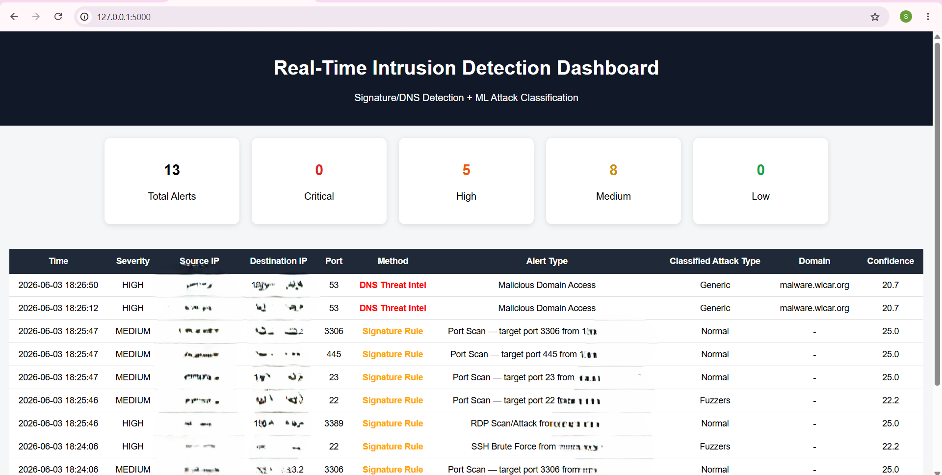Click the Confidence column header
Screen dimensions: 942x475
(x=890, y=261)
